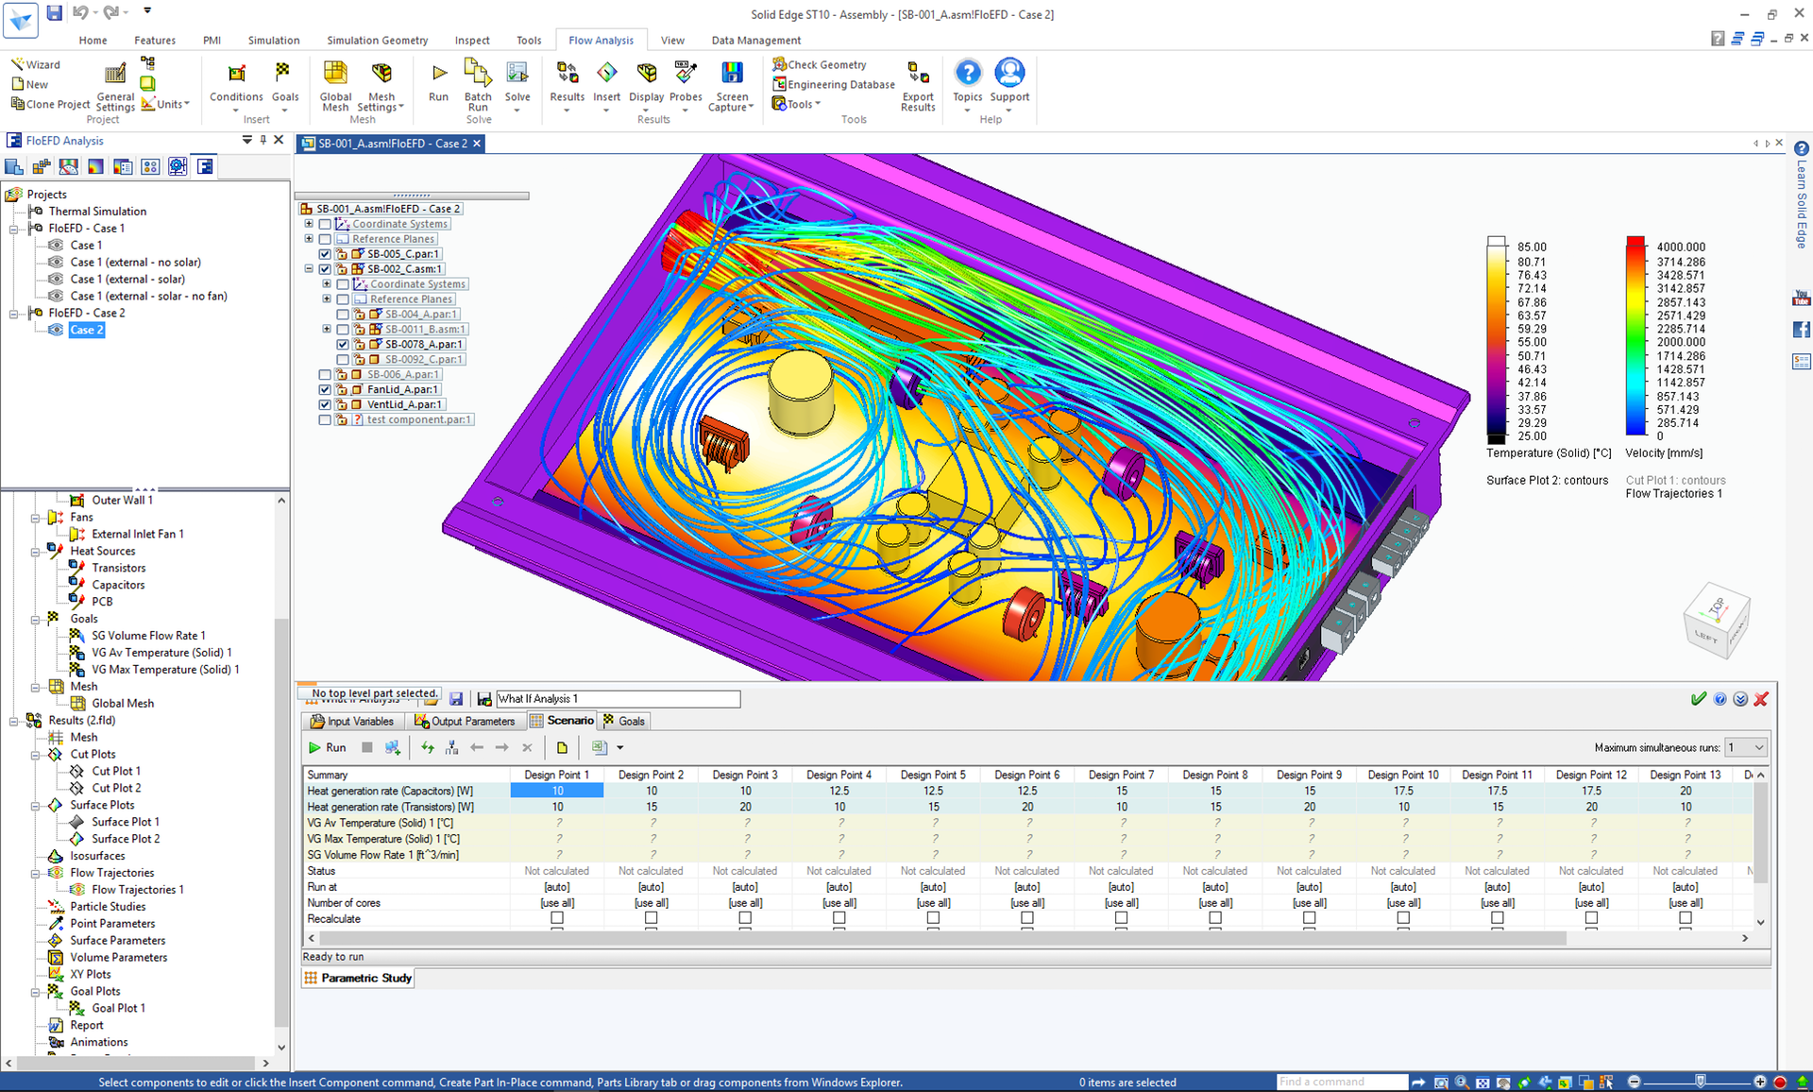
Task: Click the Parametric Study bottom tab
Action: click(357, 978)
